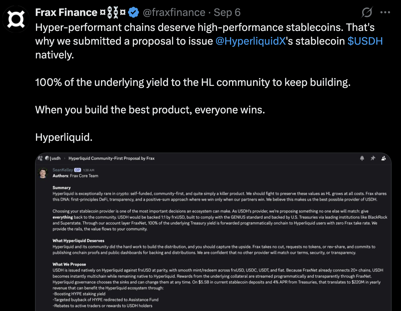Open the @HyperliquidX mention link

pyautogui.click(x=250, y=41)
